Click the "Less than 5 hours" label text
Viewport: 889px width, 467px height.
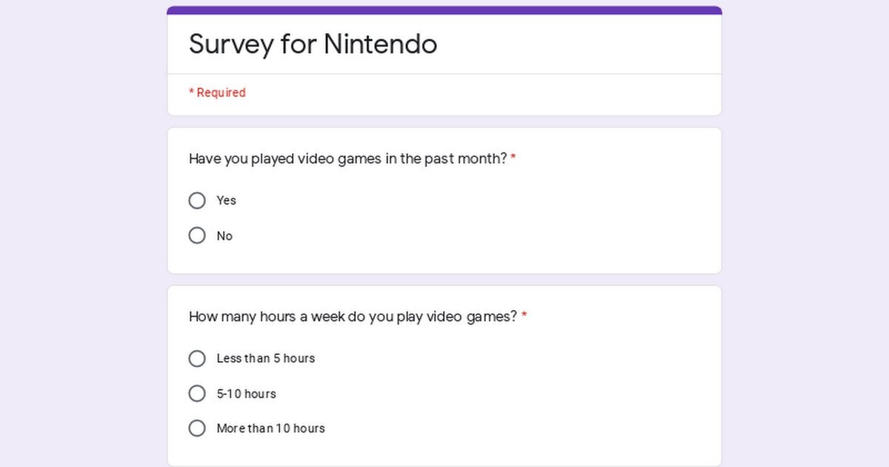point(265,359)
